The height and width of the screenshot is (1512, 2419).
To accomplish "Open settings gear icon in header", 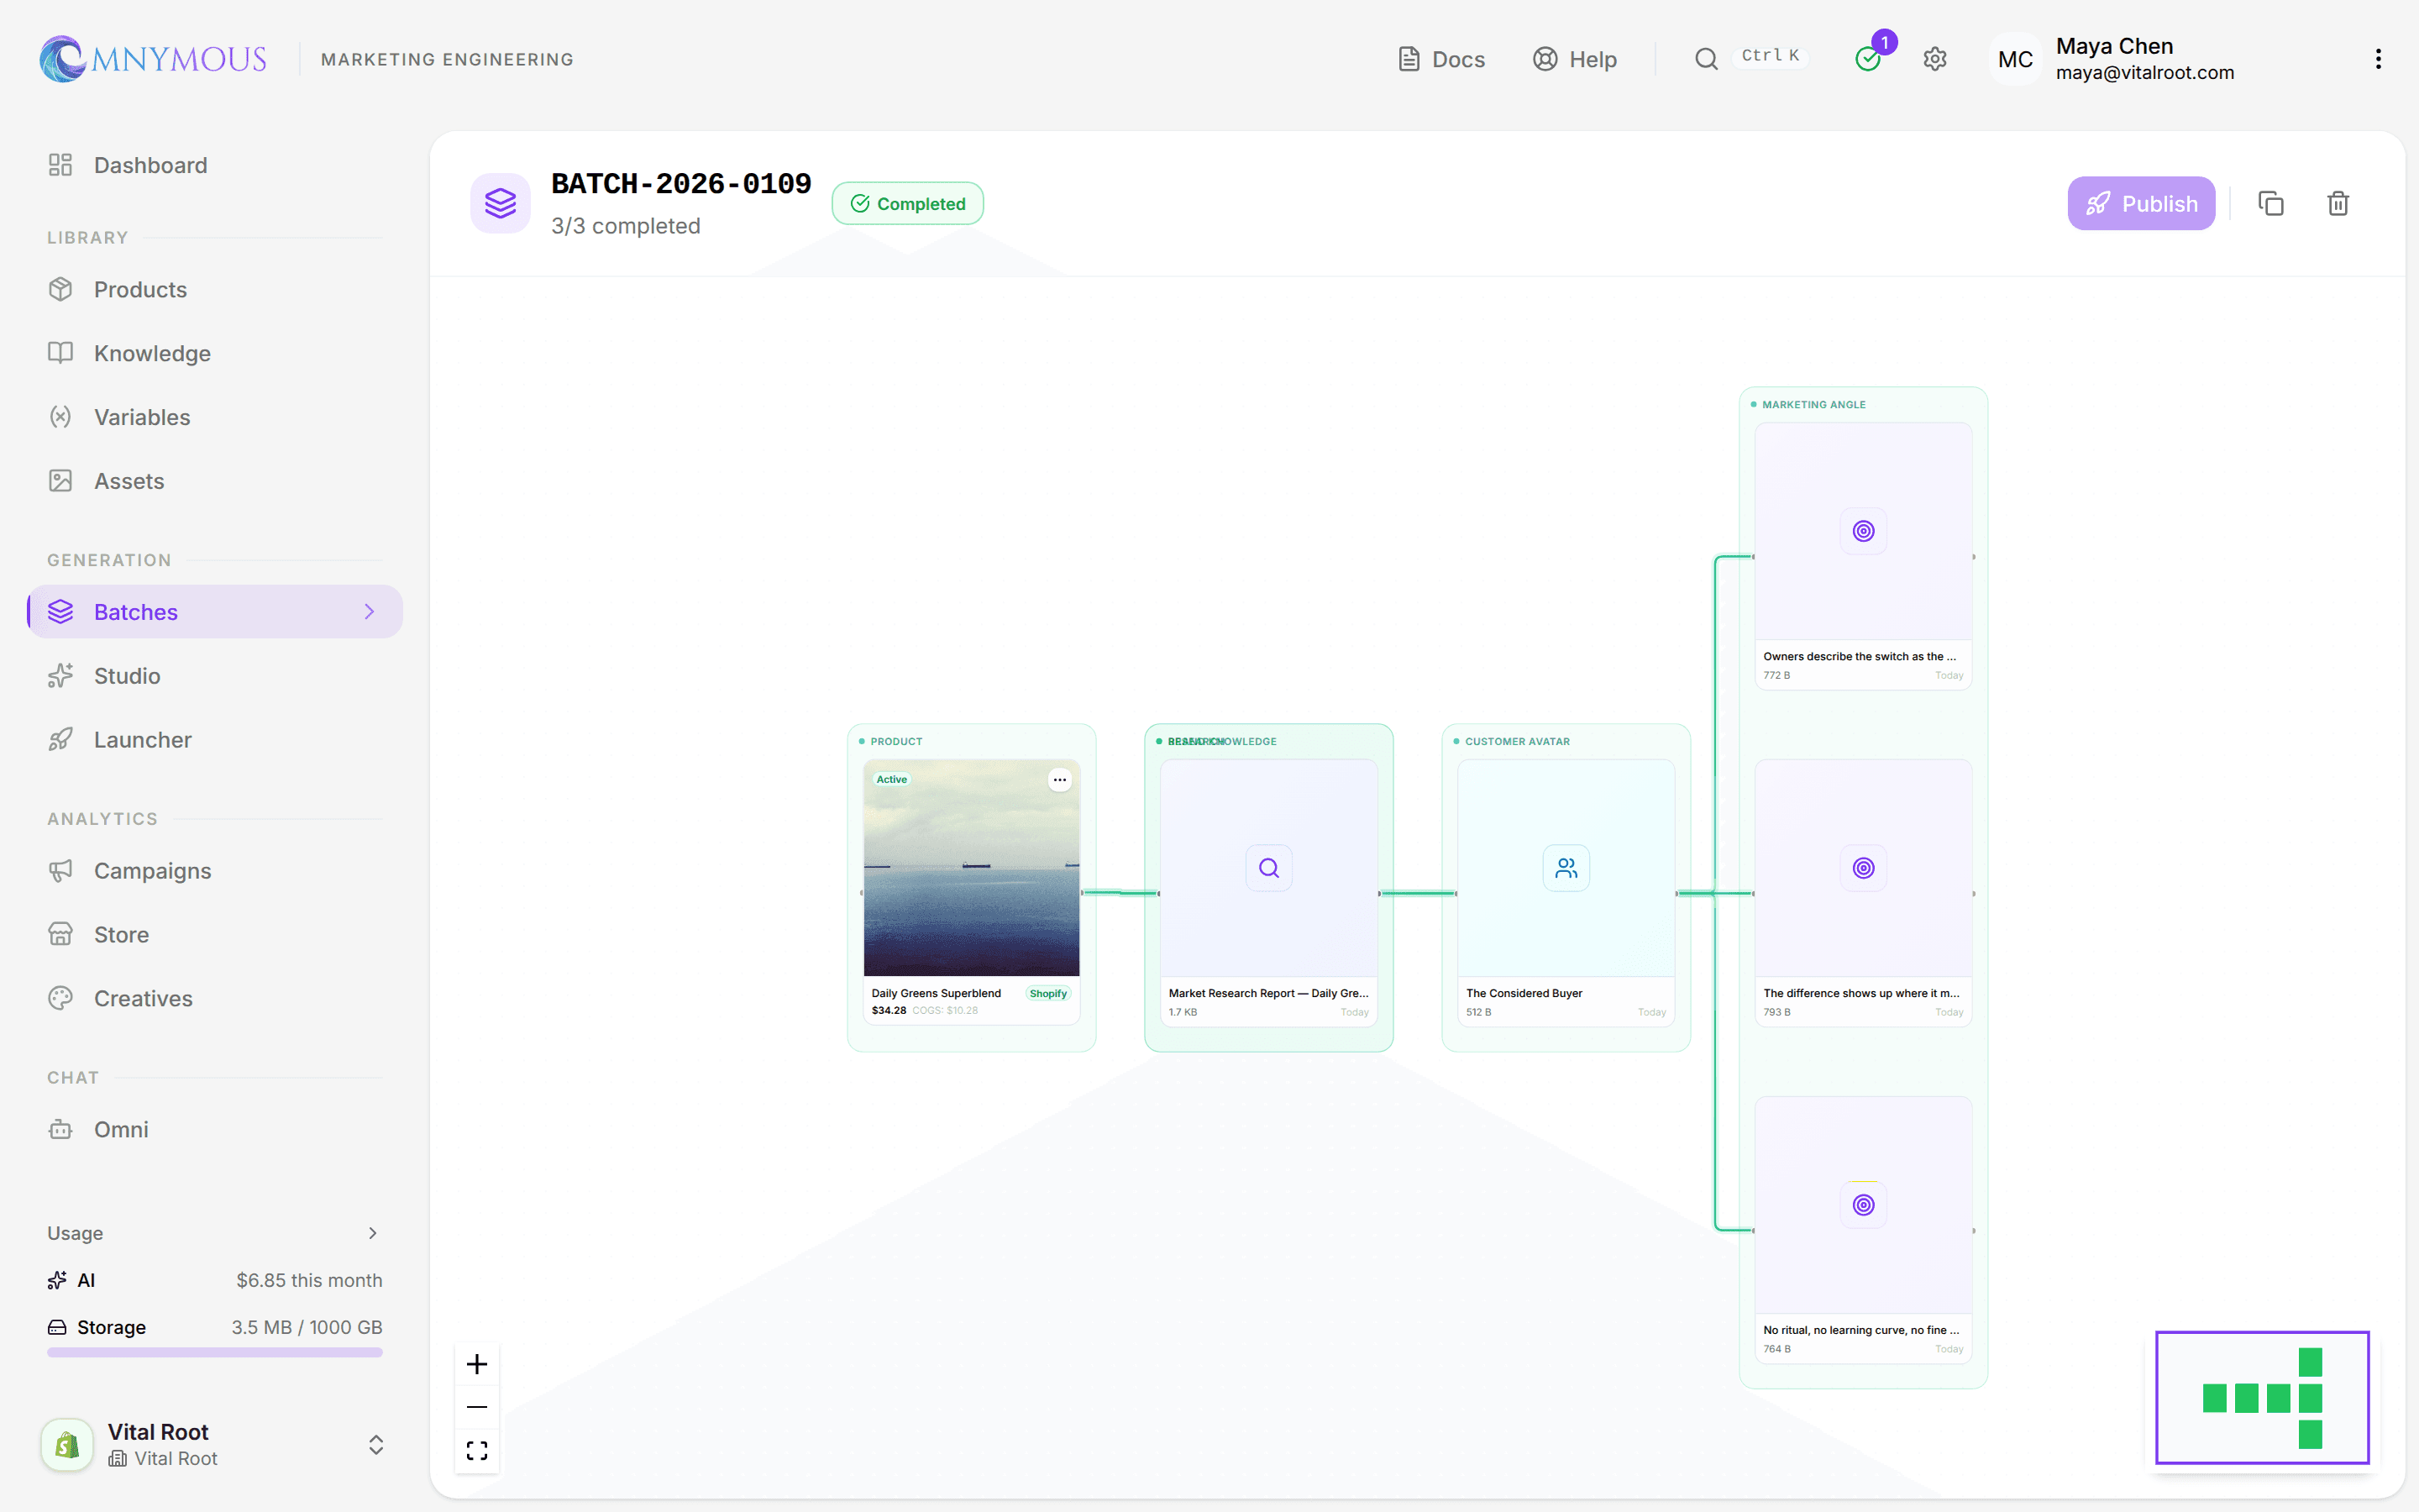I will (1934, 59).
